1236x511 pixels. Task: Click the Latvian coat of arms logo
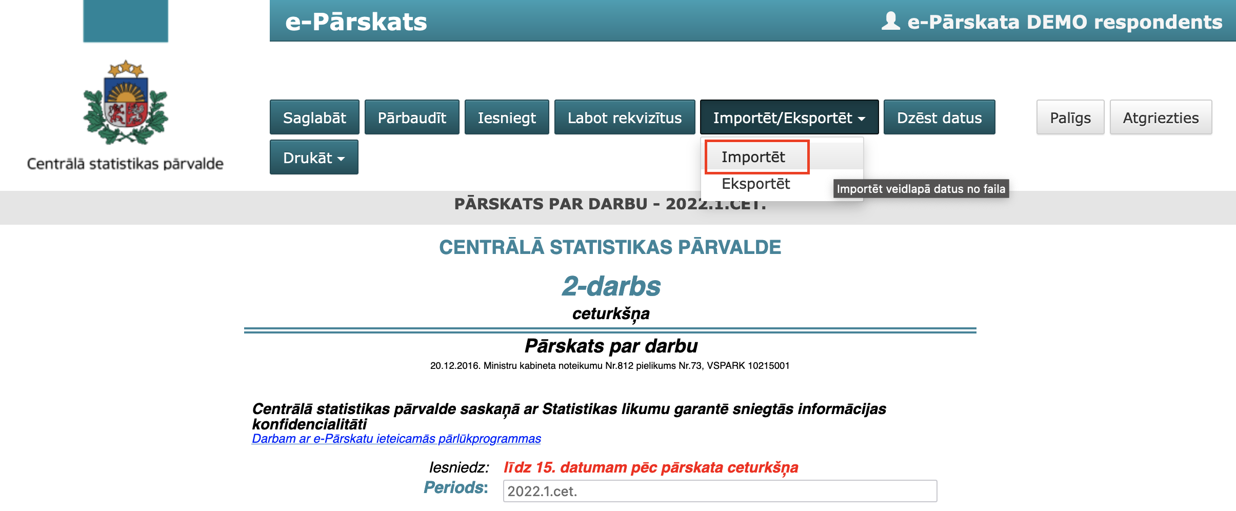[x=126, y=103]
